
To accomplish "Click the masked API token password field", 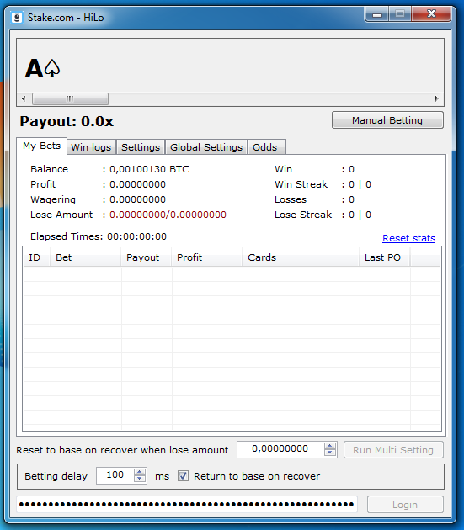I will click(x=187, y=504).
